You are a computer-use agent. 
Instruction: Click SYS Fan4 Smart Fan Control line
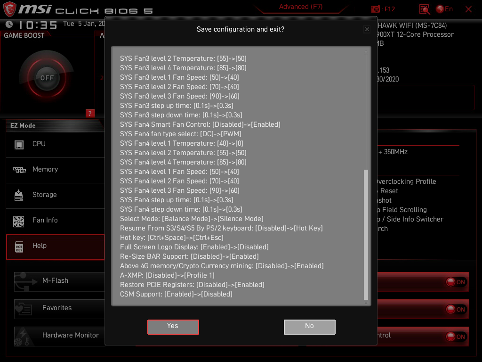[200, 124]
